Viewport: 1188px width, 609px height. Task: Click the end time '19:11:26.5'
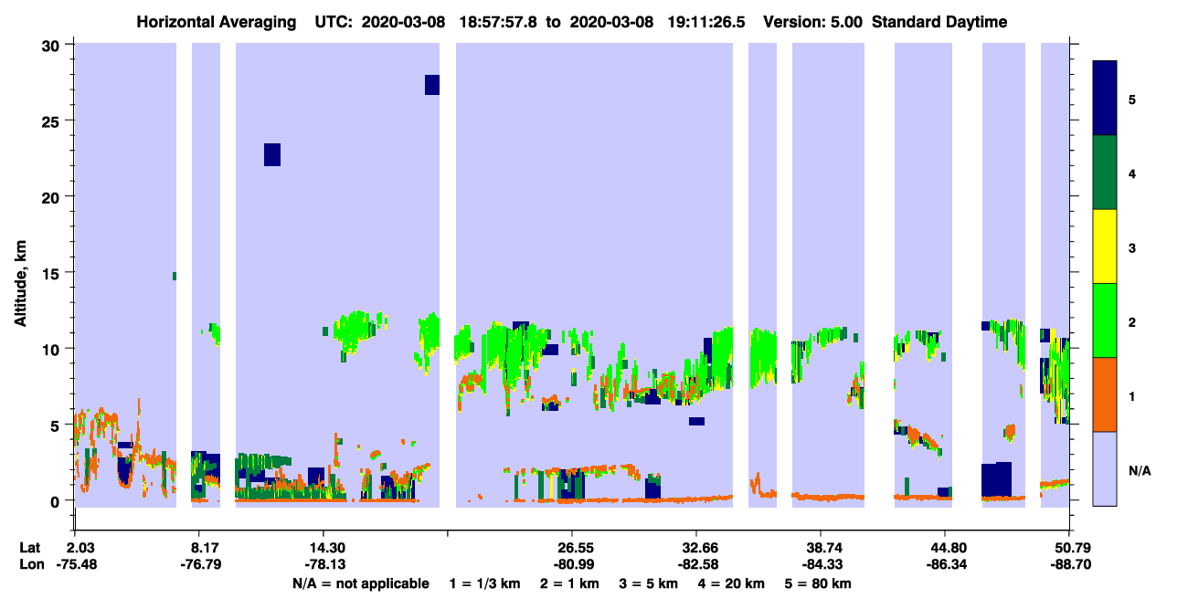pos(705,22)
